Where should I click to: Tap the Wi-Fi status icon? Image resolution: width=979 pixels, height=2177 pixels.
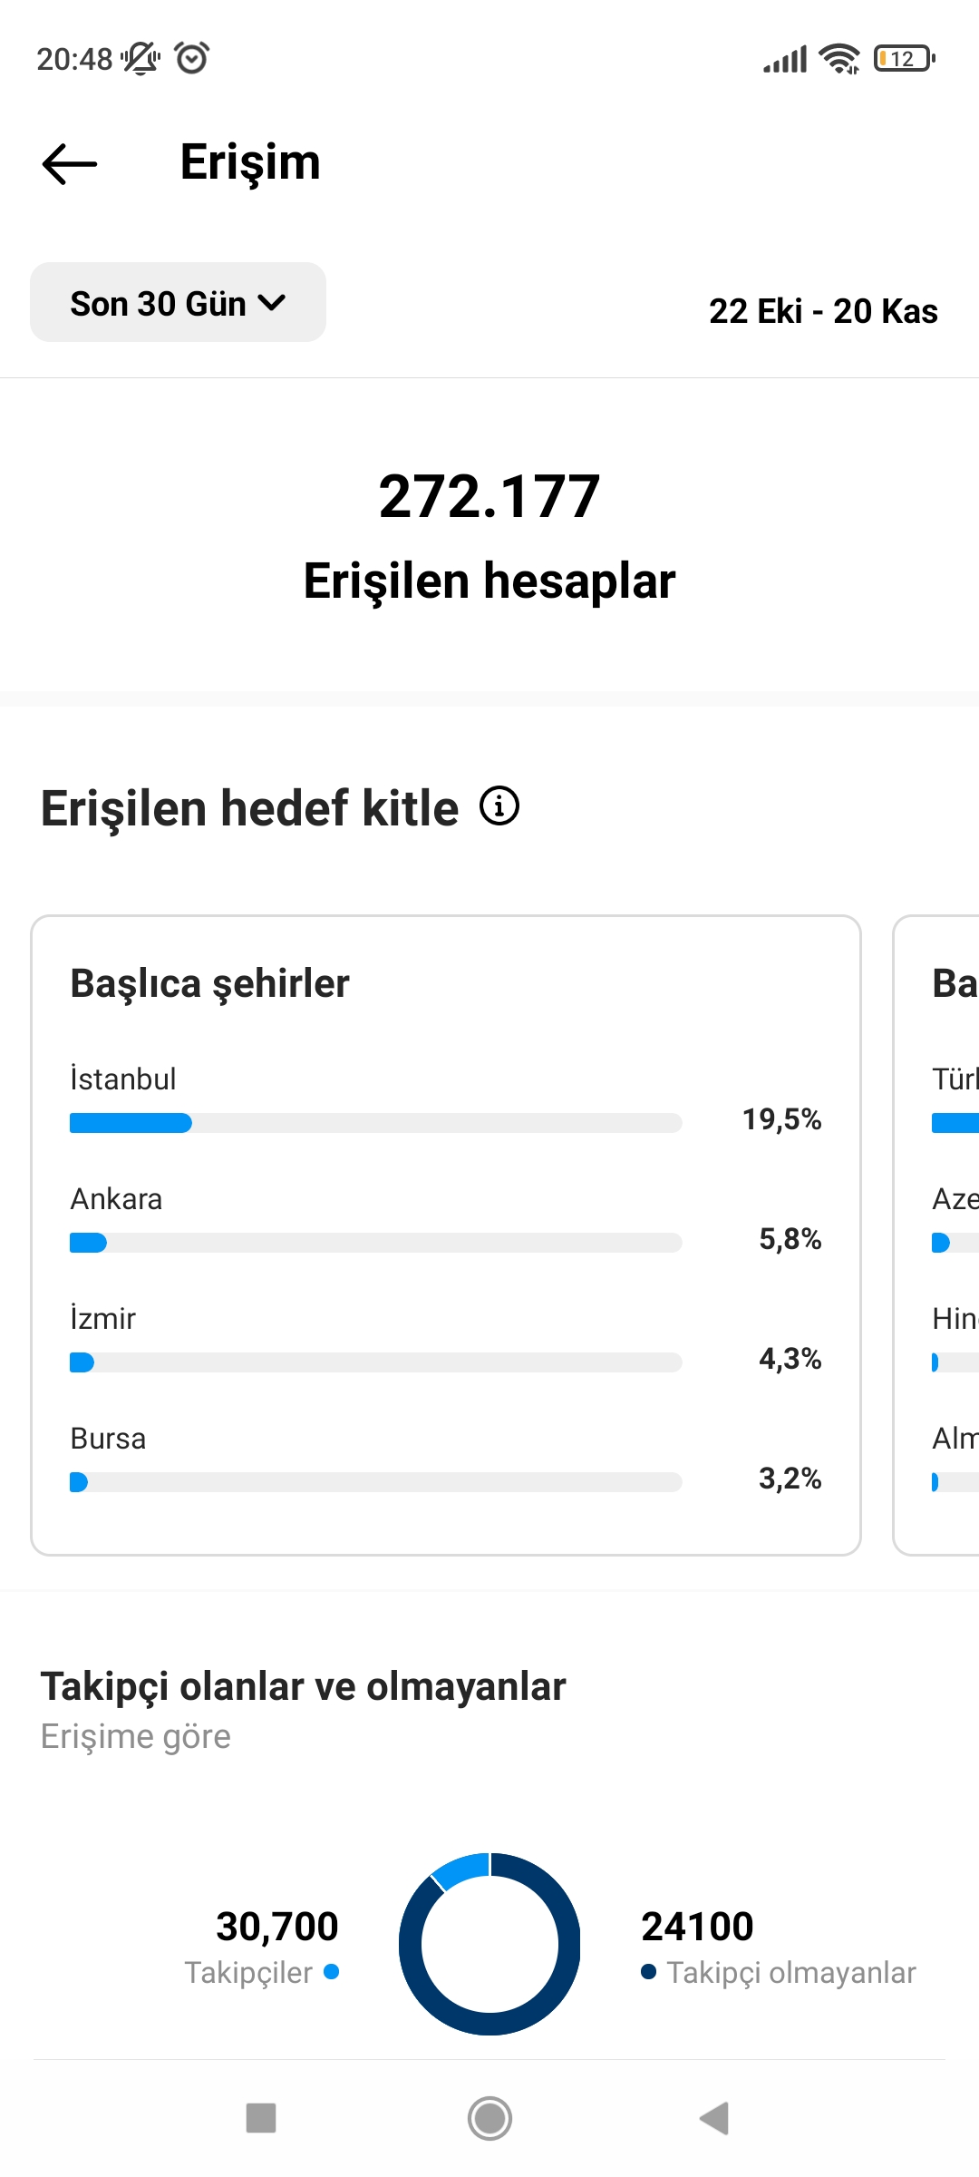coord(839,59)
